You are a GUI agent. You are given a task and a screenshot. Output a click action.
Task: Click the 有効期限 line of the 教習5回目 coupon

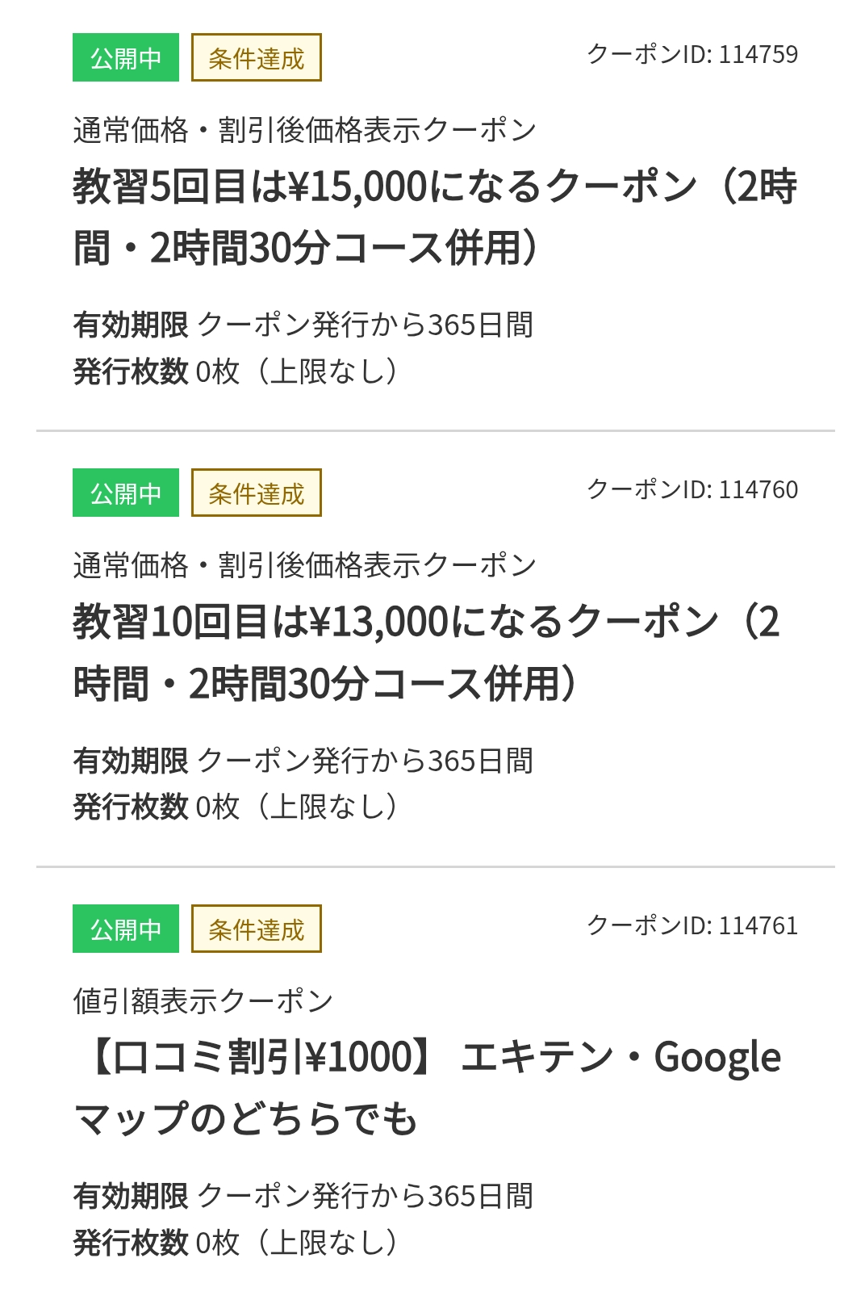point(303,325)
